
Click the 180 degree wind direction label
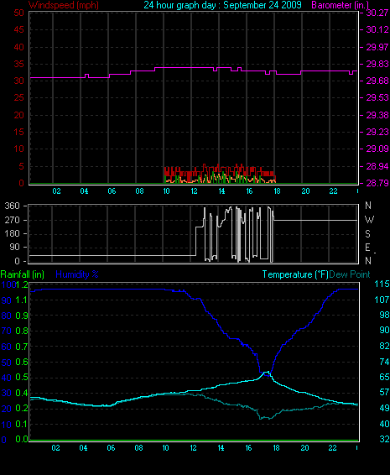pos(12,233)
